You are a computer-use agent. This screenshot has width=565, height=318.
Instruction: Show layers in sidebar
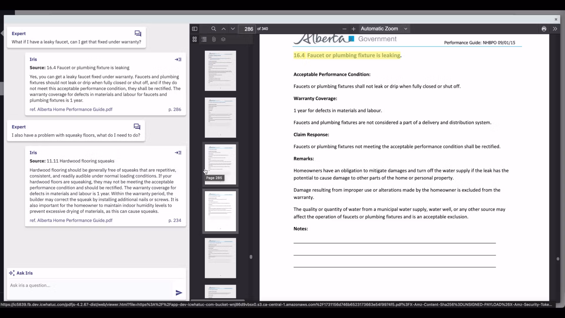[x=223, y=39]
